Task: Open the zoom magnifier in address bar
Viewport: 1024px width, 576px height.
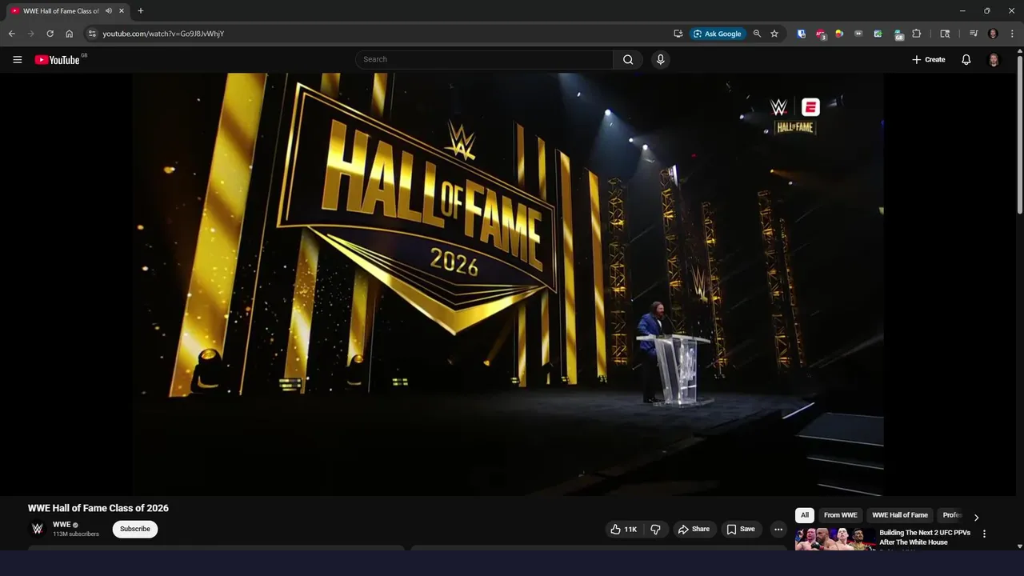Action: (757, 34)
